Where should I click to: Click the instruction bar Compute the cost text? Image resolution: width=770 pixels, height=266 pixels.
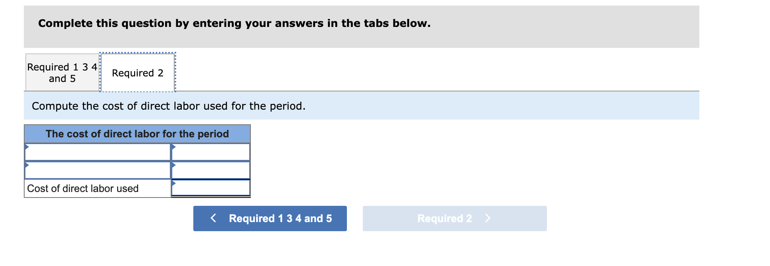point(168,106)
